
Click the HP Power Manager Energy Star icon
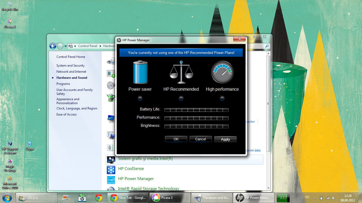(111, 180)
